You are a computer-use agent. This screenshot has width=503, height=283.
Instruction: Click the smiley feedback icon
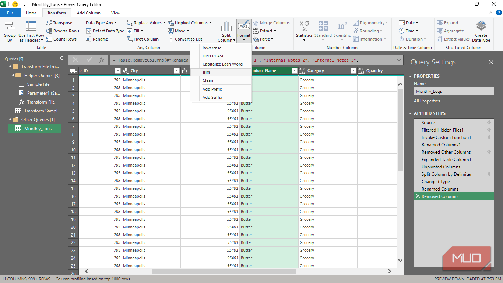point(15,4)
